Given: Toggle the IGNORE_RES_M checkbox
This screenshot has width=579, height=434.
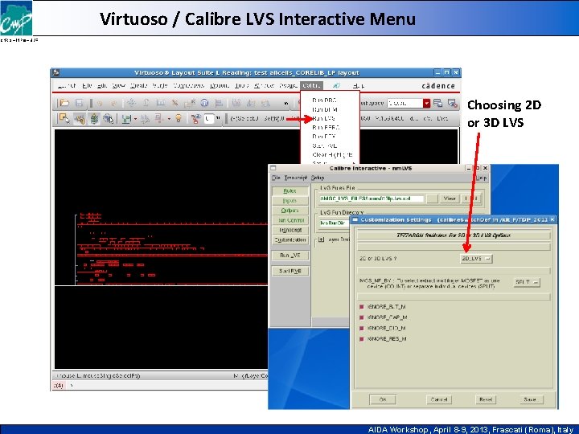Looking at the screenshot, I should [x=362, y=339].
